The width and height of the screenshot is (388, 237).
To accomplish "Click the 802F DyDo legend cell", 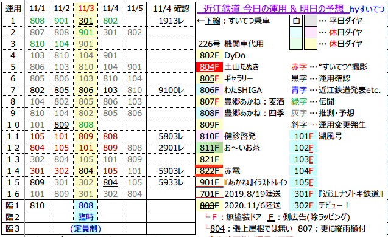I will pos(210,55).
